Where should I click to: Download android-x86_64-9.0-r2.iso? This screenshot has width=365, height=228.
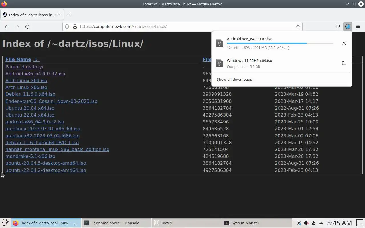[35, 122]
